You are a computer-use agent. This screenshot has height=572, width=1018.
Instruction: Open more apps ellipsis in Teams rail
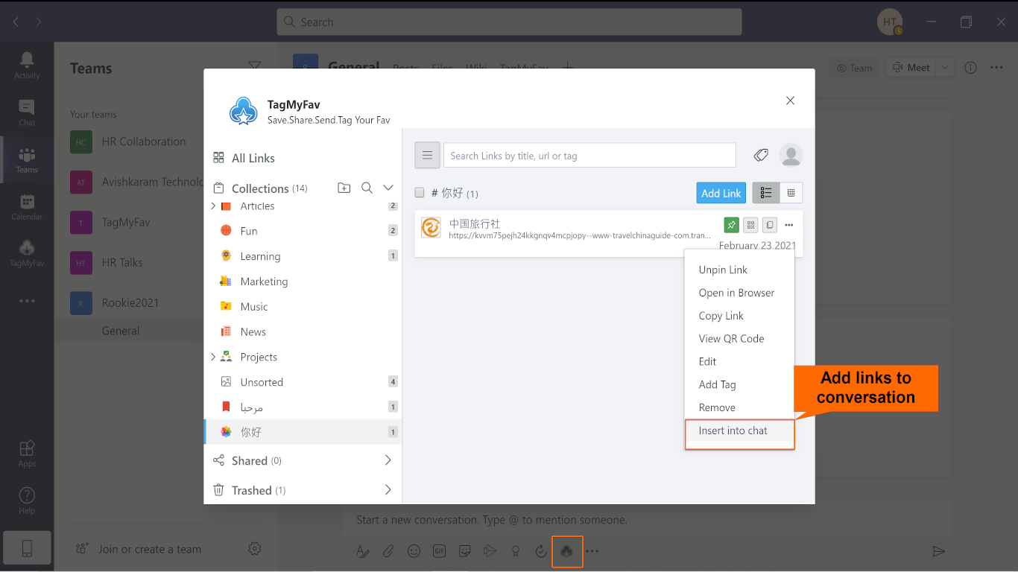tap(27, 301)
